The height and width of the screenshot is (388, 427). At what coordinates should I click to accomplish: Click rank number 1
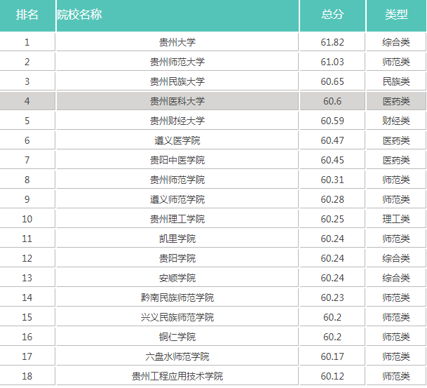(x=27, y=42)
